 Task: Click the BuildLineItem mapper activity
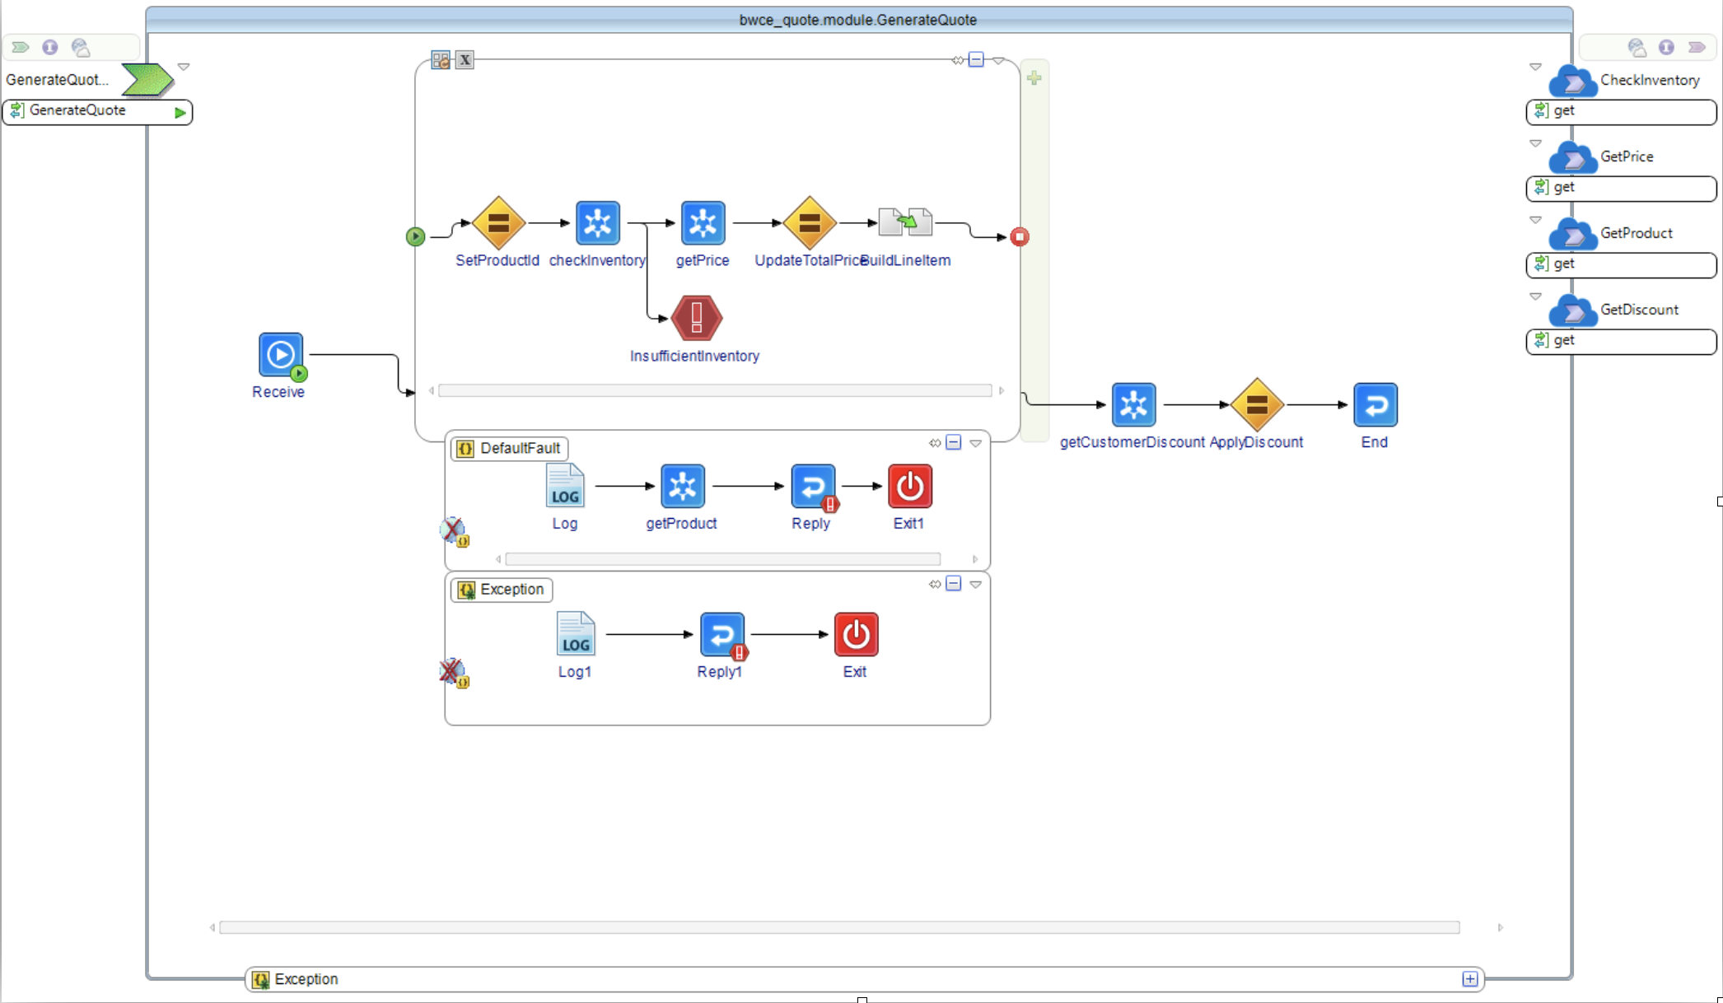coord(905,222)
